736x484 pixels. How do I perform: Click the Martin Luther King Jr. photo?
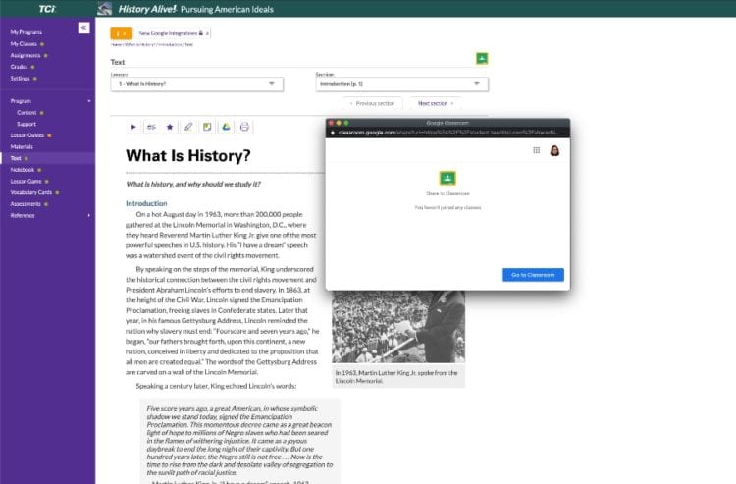397,327
